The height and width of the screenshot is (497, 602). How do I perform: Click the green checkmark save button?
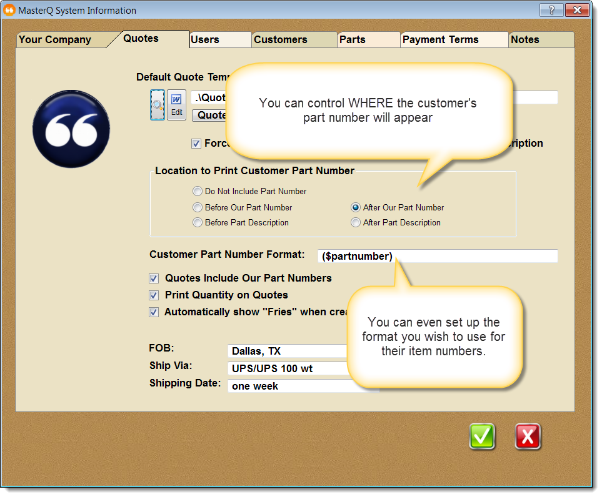point(482,436)
